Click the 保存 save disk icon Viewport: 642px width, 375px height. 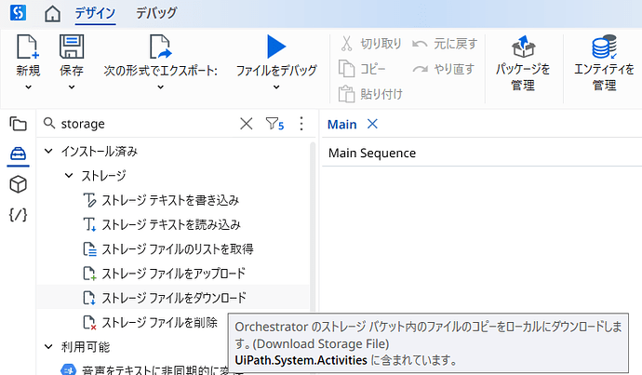(x=72, y=47)
